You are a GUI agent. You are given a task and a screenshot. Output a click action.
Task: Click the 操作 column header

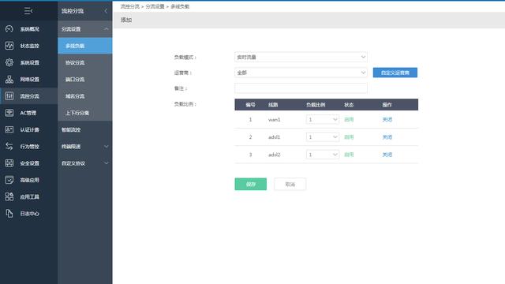point(387,105)
